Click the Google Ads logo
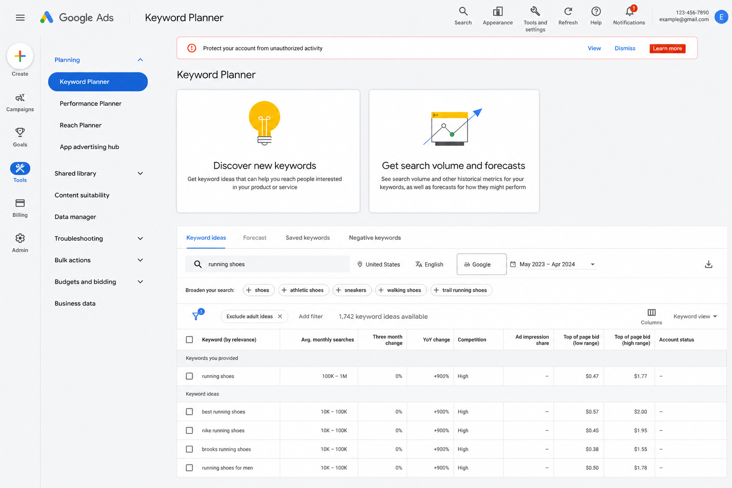 pyautogui.click(x=77, y=18)
